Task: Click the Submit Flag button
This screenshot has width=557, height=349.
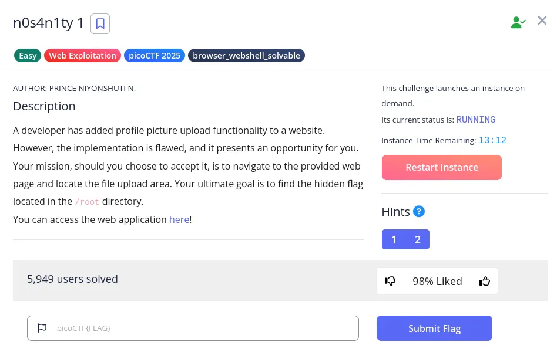Action: tap(434, 328)
